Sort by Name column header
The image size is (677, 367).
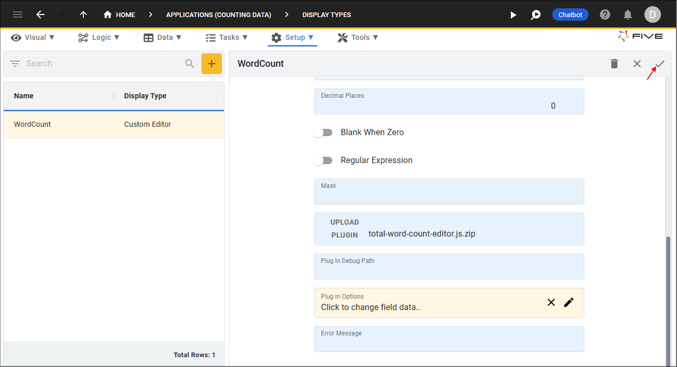pos(24,96)
